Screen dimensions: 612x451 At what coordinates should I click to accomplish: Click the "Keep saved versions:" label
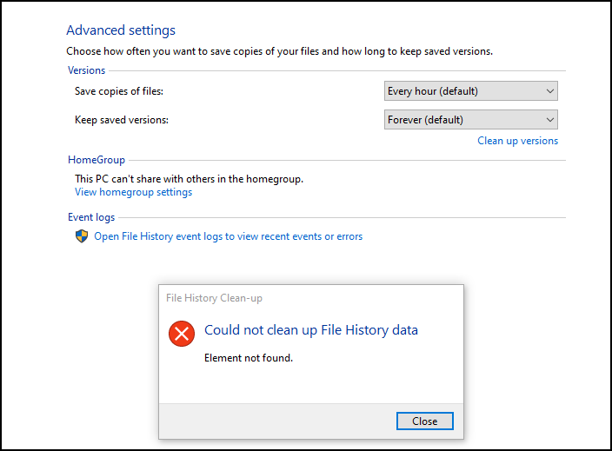pos(122,120)
